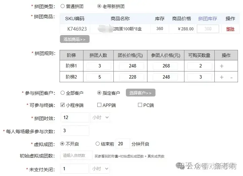Image resolution: width=243 pixels, height=176 pixels.
Task: Select 普通拼团 radio option
Action: (x=63, y=6)
